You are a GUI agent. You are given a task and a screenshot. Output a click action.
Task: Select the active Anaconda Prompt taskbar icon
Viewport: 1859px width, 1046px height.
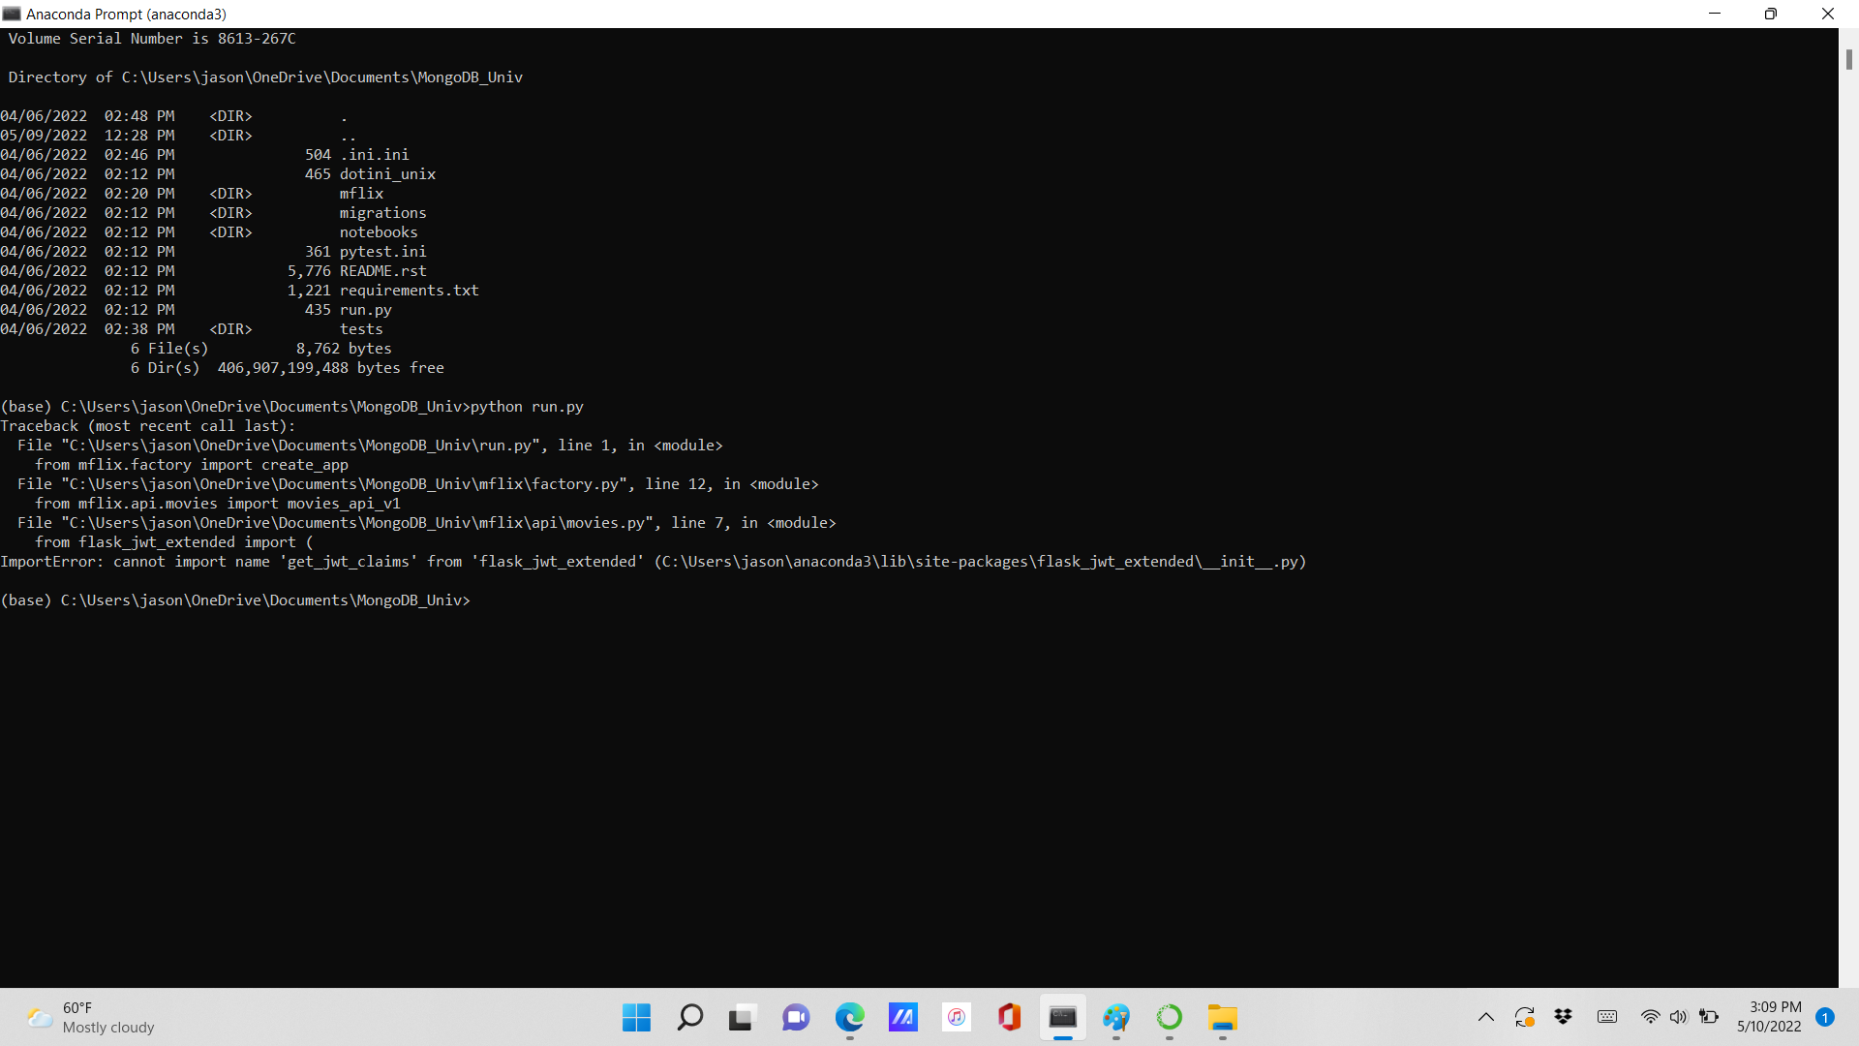tap(1062, 1018)
